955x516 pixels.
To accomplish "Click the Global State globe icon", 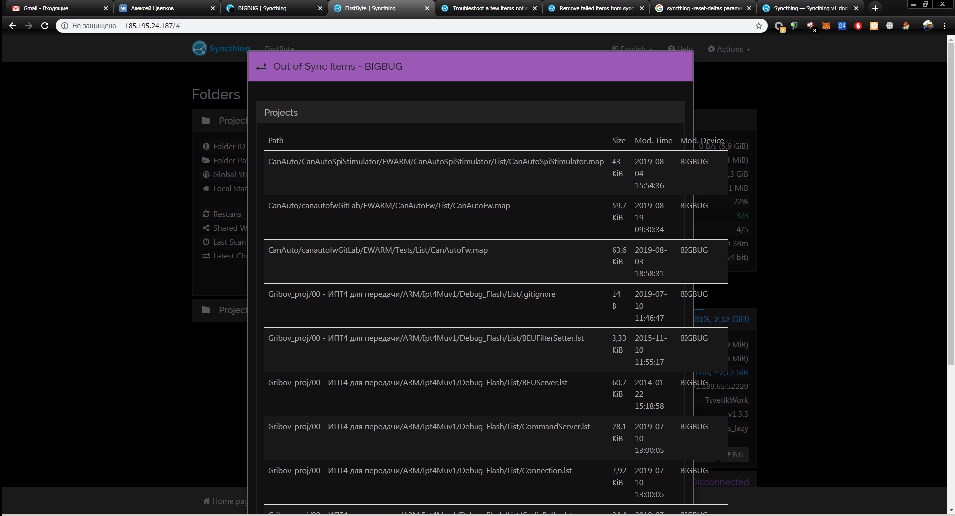I will [x=207, y=174].
